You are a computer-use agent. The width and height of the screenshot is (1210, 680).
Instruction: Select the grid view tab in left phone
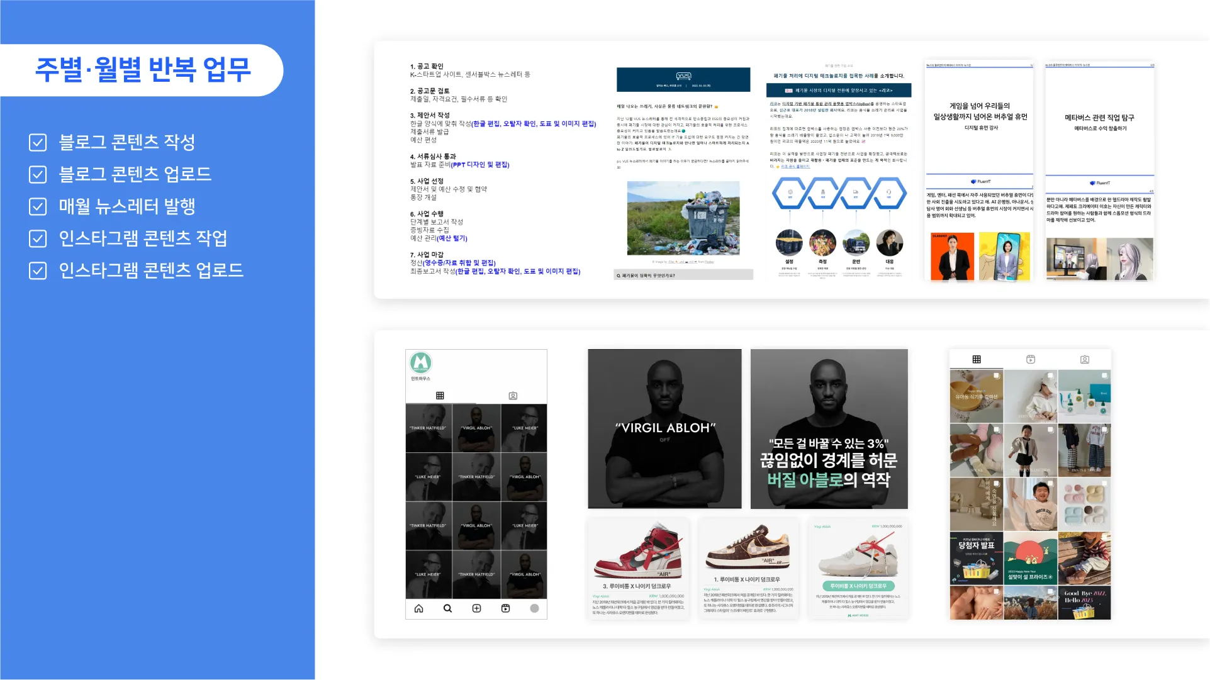pyautogui.click(x=440, y=396)
